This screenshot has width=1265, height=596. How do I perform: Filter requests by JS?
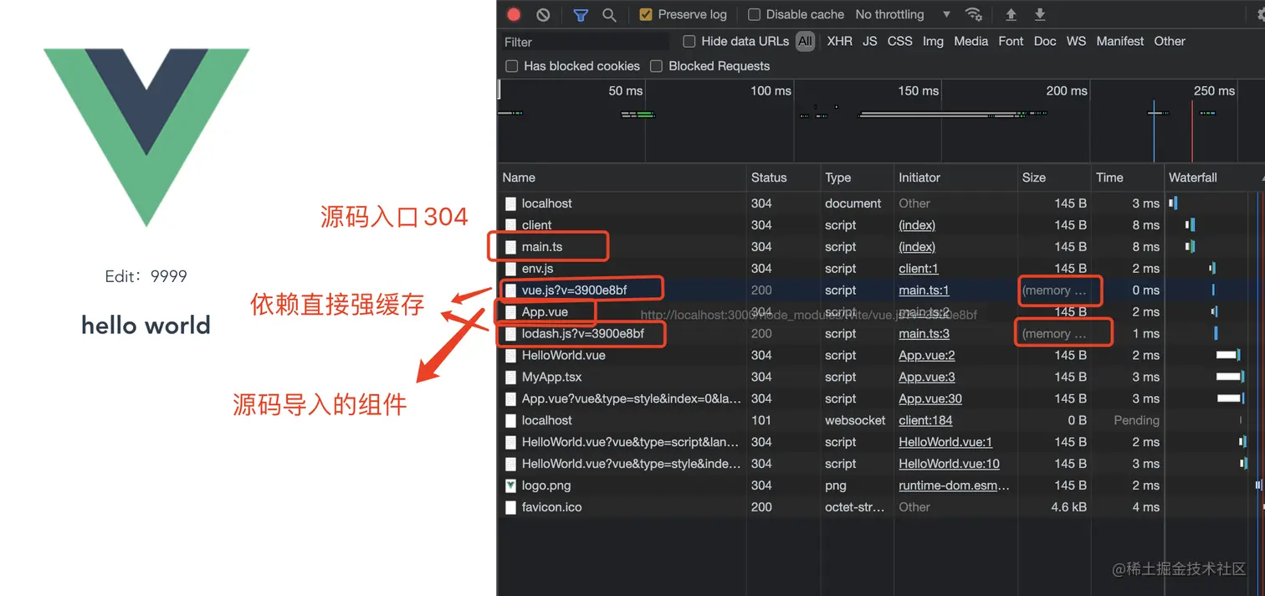click(x=870, y=41)
